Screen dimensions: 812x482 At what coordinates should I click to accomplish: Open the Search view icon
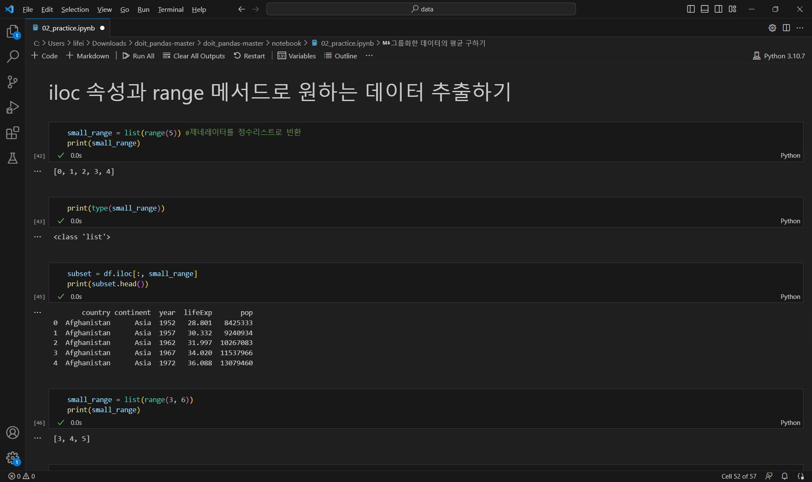pyautogui.click(x=13, y=56)
